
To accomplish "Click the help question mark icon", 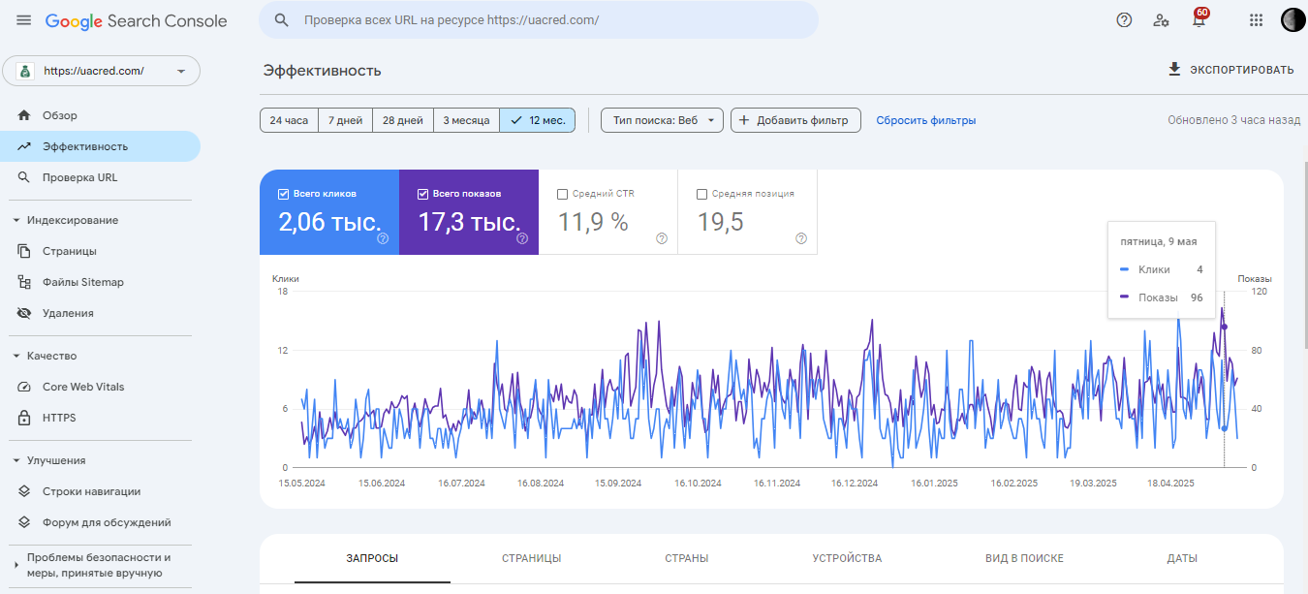I will (1124, 20).
